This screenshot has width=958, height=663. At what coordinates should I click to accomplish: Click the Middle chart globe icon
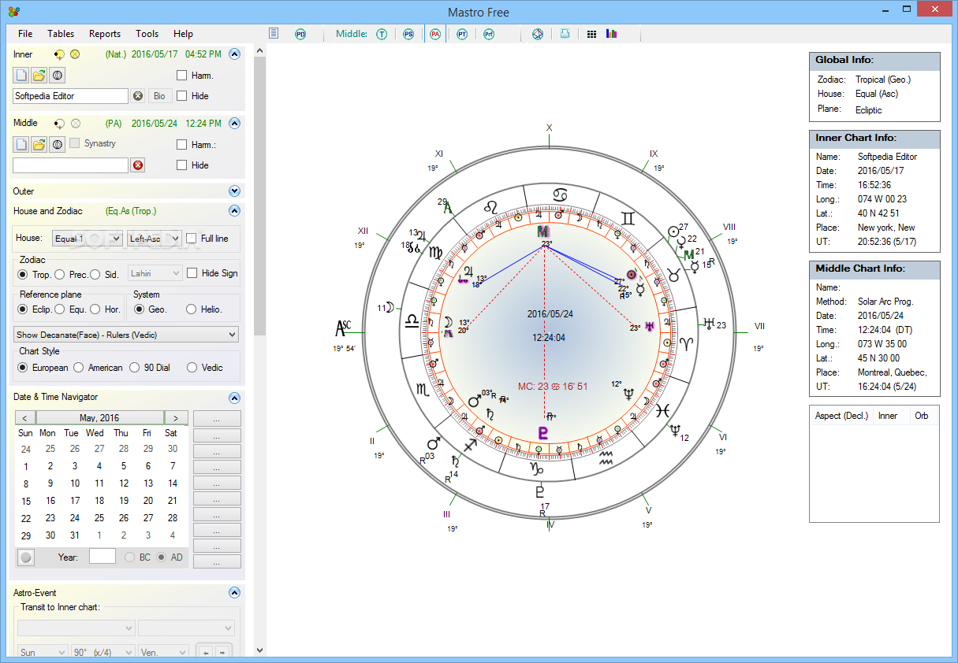tap(57, 145)
